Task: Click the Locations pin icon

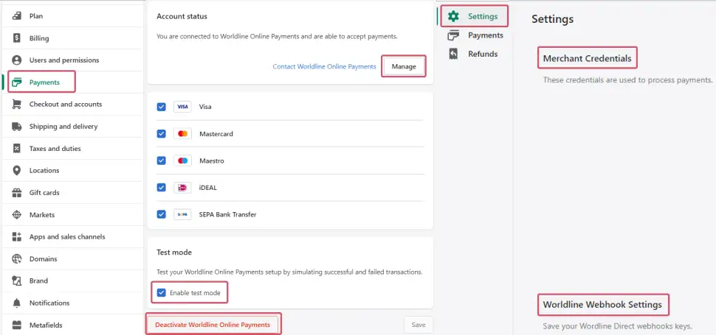Action: [x=16, y=171]
